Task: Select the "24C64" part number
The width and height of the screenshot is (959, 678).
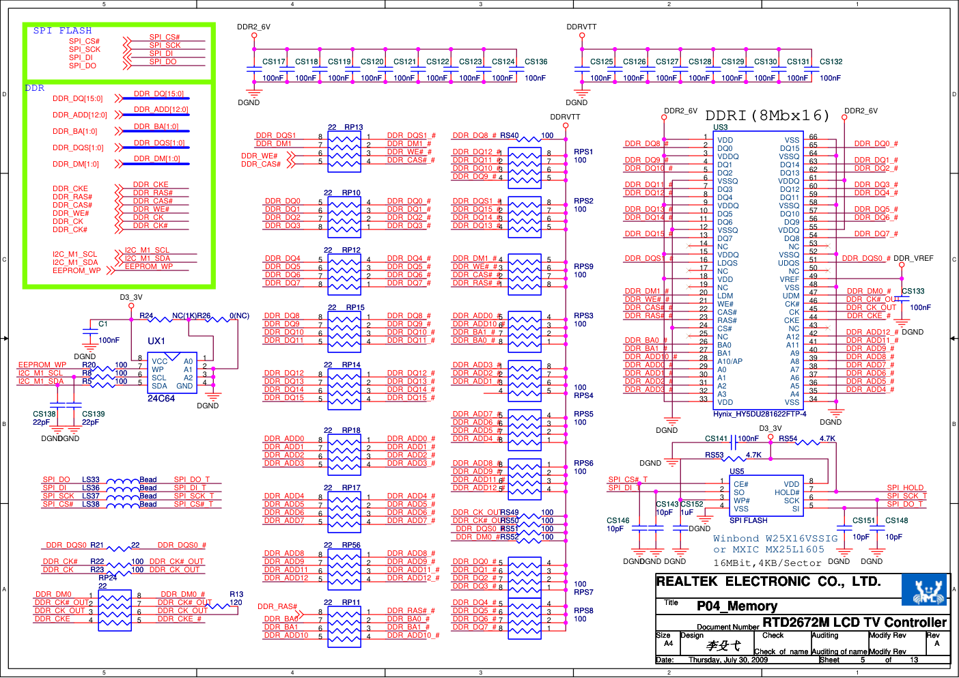Action: (x=161, y=399)
